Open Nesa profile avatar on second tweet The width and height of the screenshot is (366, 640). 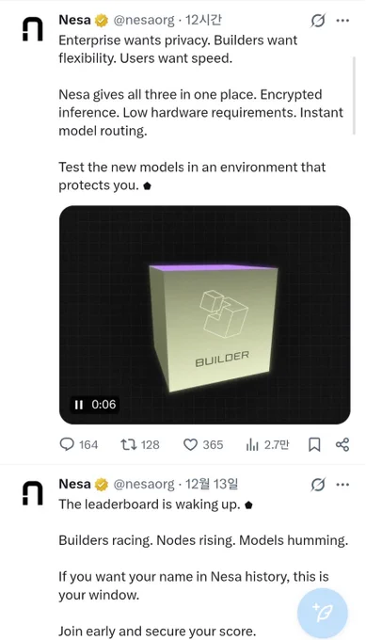tap(32, 493)
